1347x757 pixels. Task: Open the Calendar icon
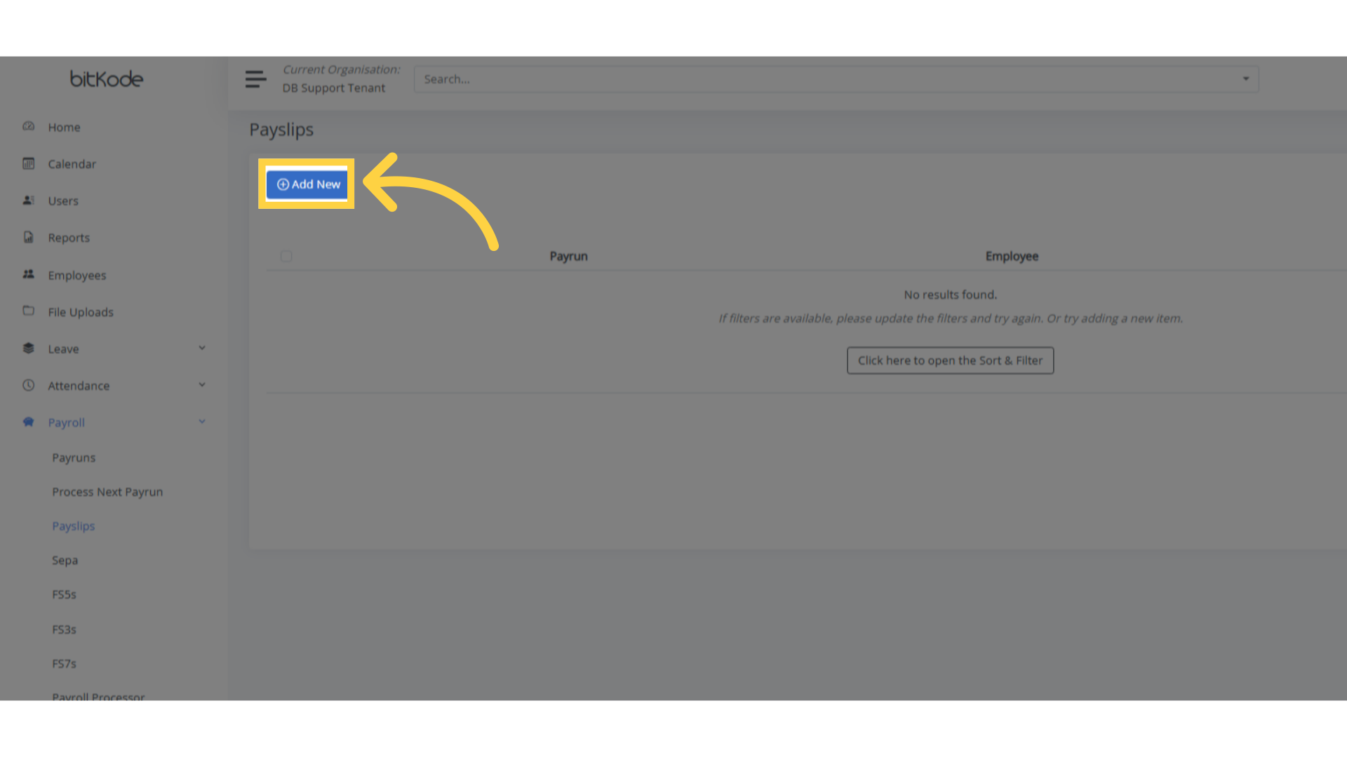click(28, 163)
